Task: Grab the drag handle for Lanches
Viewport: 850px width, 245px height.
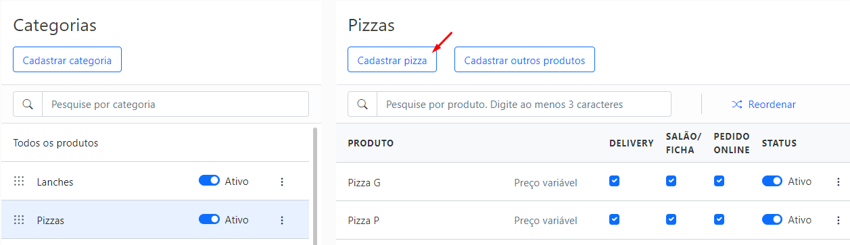Action: (x=19, y=182)
